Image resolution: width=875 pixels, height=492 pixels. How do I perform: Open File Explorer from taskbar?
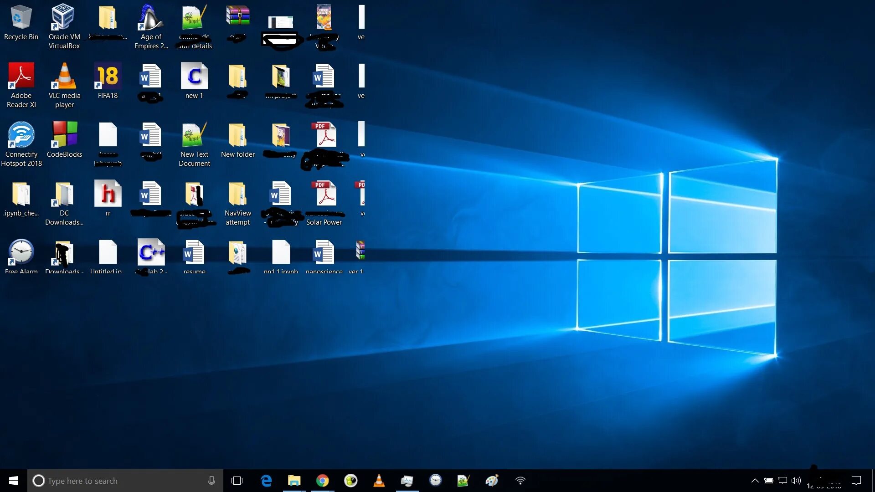pyautogui.click(x=294, y=481)
